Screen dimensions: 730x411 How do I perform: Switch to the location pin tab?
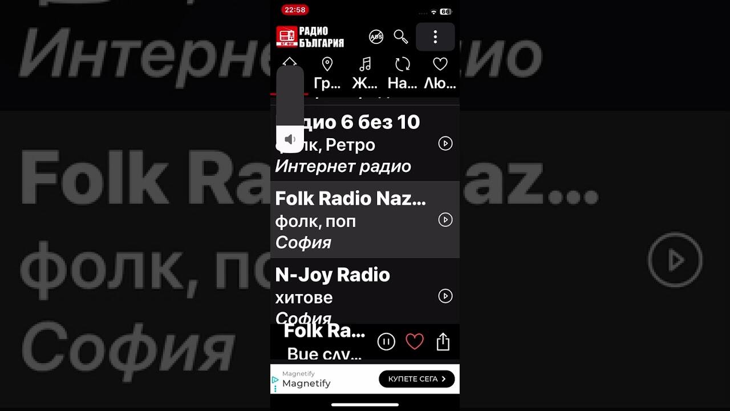(x=327, y=73)
